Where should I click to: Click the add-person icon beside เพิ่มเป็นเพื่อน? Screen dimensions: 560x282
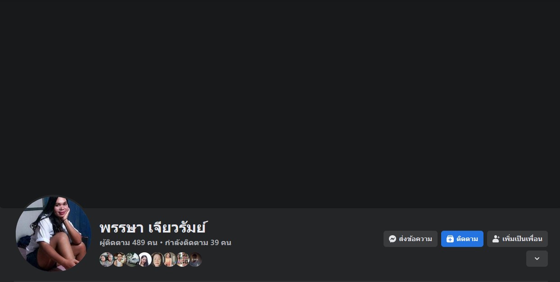(x=496, y=239)
